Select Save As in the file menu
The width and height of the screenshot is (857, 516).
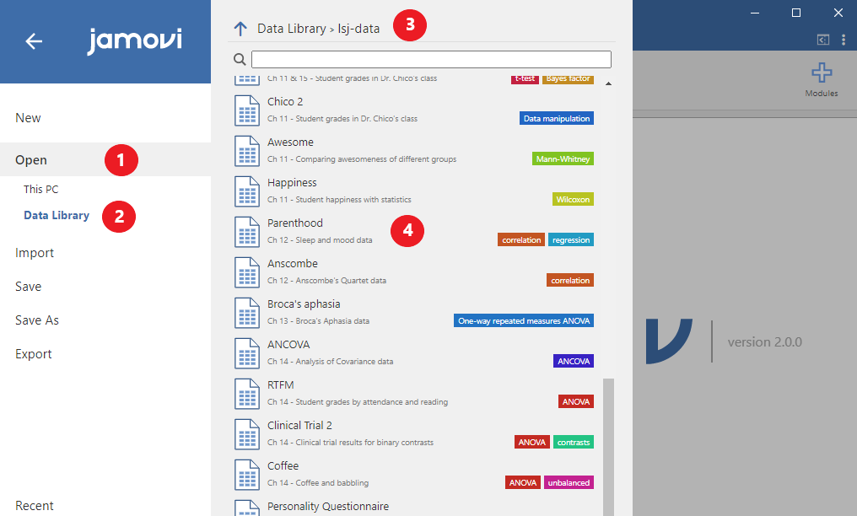[37, 320]
